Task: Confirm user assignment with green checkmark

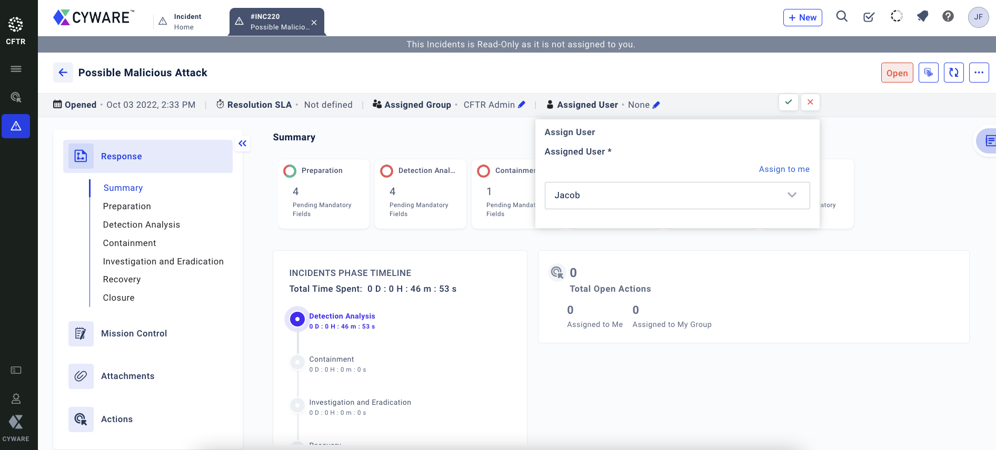Action: coord(788,102)
